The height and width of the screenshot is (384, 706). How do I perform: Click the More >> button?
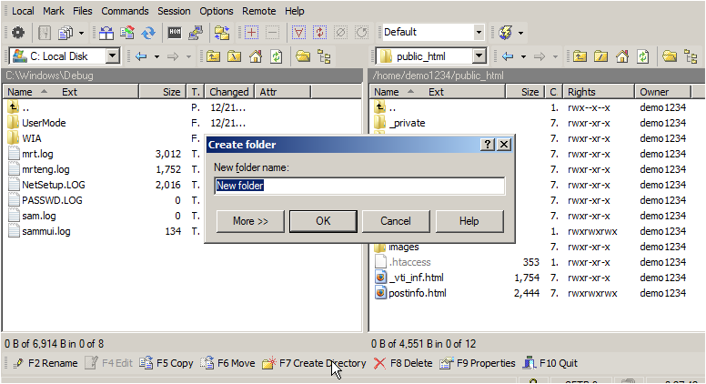tap(249, 221)
